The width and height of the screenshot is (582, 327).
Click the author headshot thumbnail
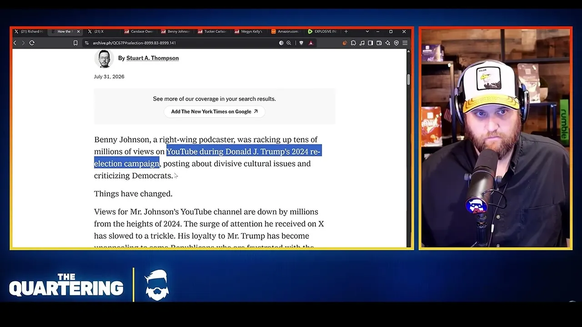104,59
